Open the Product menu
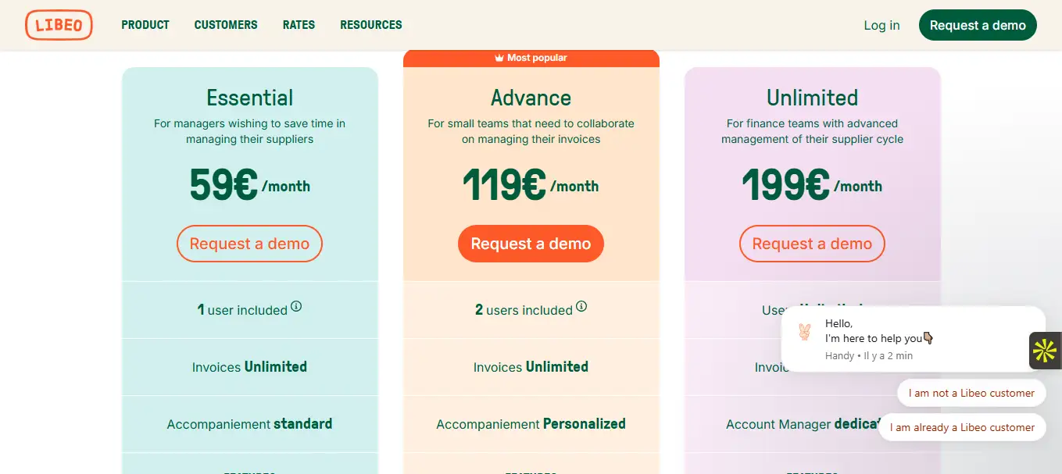This screenshot has width=1062, height=474. [145, 25]
